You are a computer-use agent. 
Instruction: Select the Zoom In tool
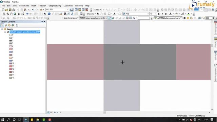tap(4, 14)
